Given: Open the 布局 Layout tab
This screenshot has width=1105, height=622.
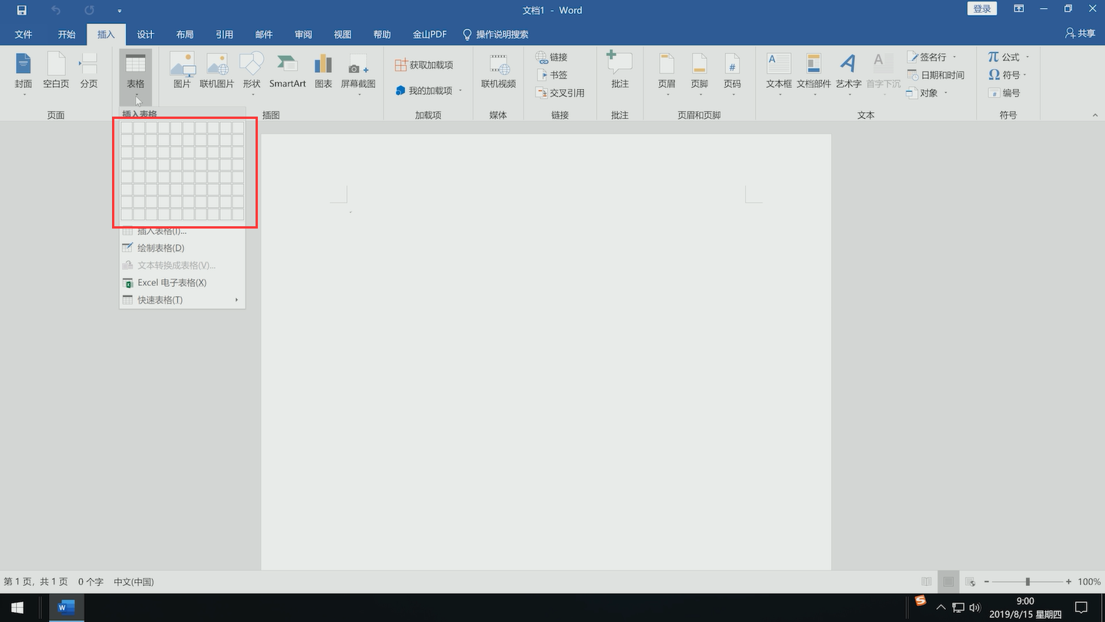Looking at the screenshot, I should (185, 35).
